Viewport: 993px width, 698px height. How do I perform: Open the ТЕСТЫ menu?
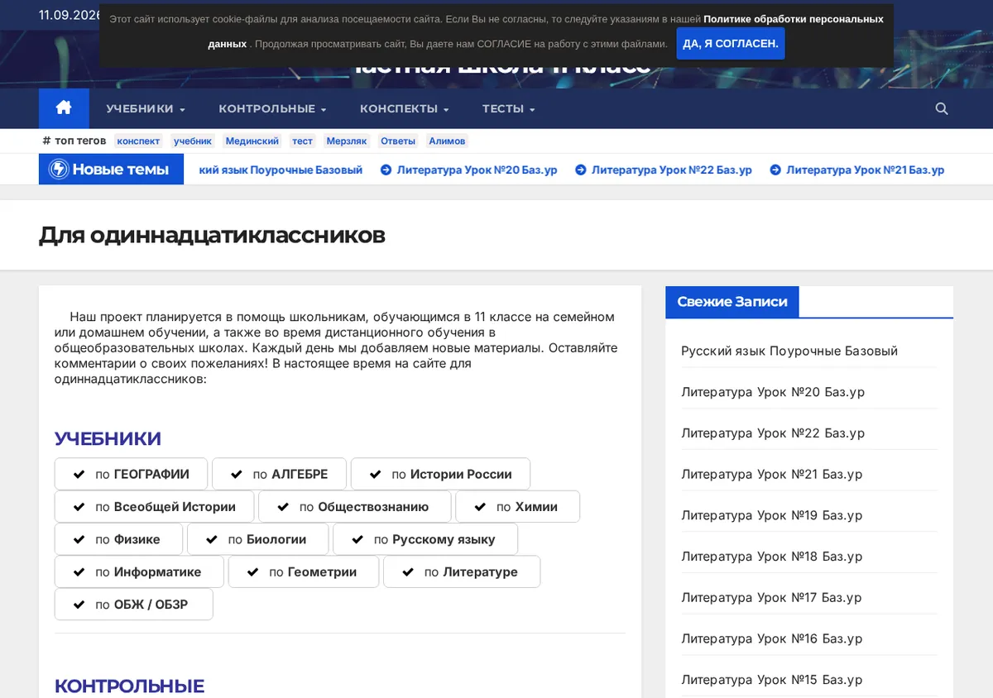point(509,108)
